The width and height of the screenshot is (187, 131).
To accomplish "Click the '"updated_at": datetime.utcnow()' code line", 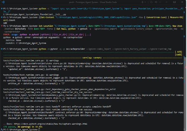I will (x=38, y=69).
